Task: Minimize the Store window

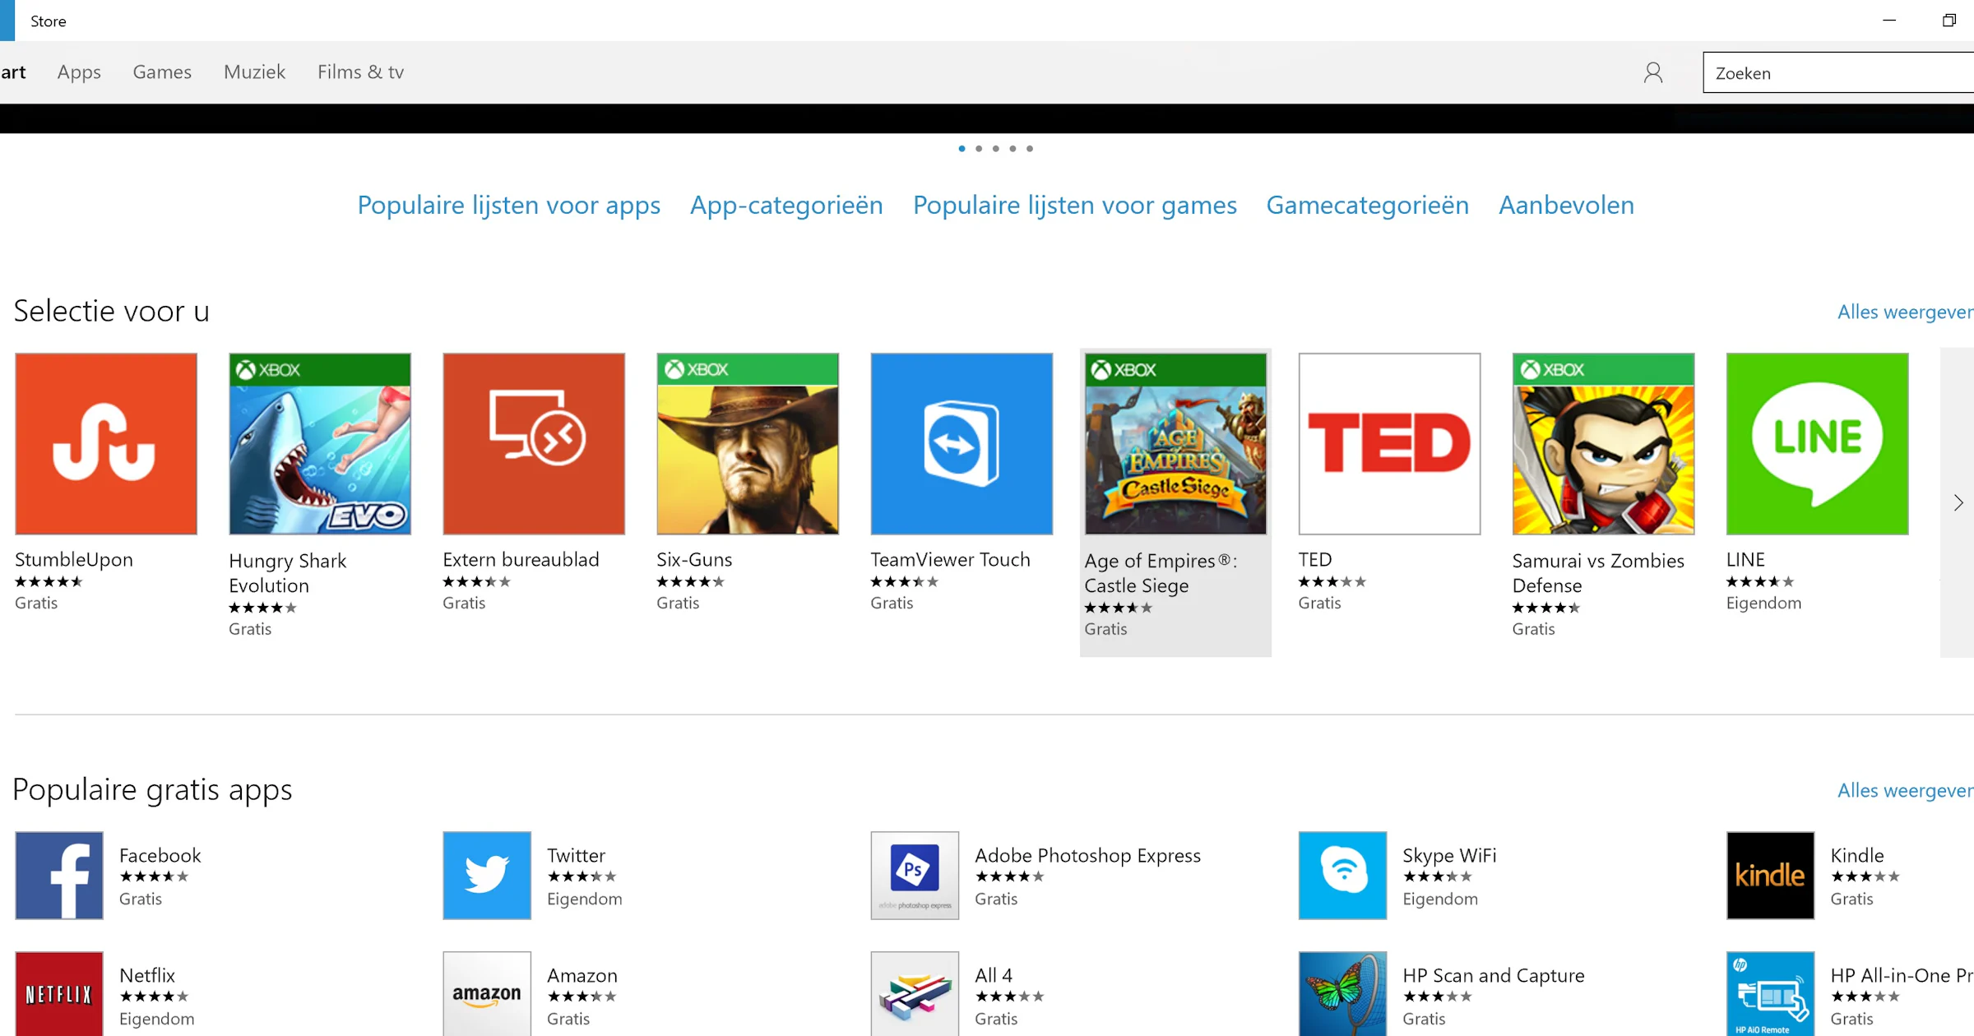Action: (x=1889, y=21)
